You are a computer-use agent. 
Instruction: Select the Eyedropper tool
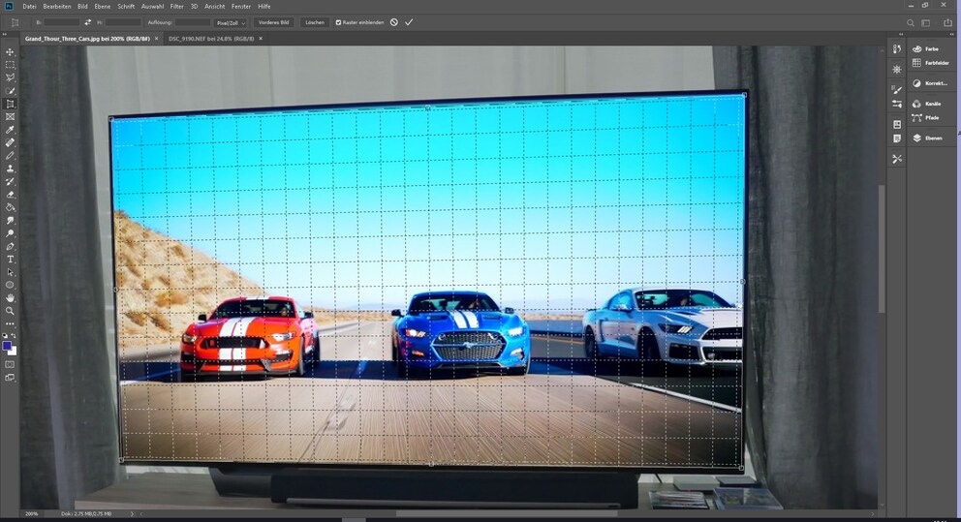click(x=10, y=130)
